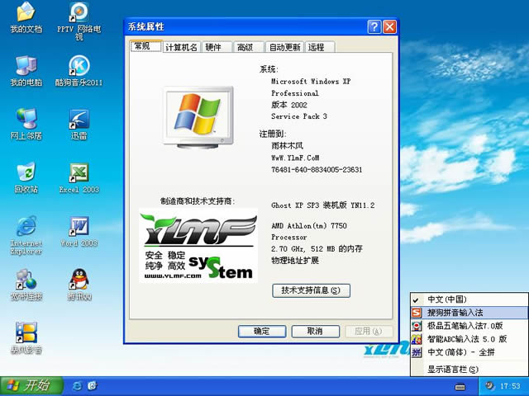Switch to the 硬件 tab
The height and width of the screenshot is (396, 529).
pyautogui.click(x=217, y=47)
